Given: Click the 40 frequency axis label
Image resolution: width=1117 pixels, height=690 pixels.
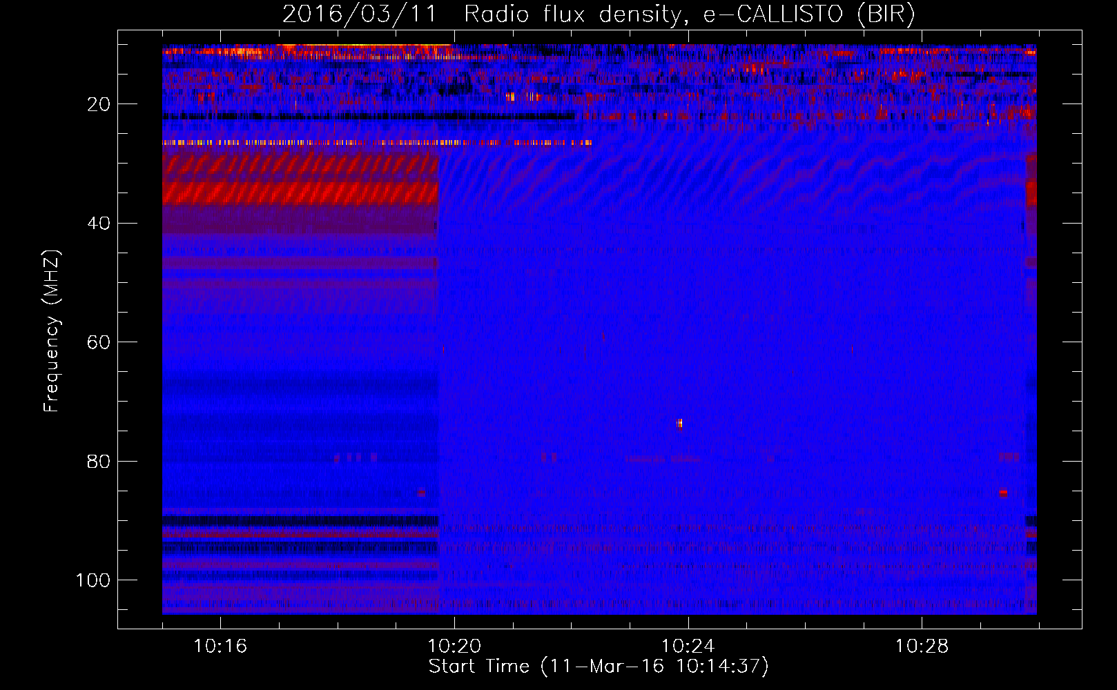Looking at the screenshot, I should coord(99,224).
